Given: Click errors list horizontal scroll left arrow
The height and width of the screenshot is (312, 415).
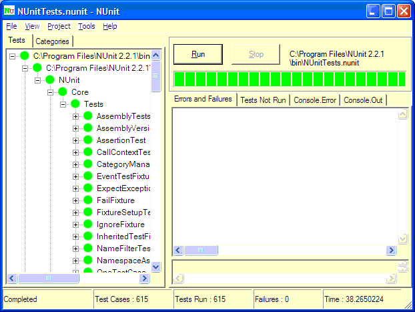Looking at the screenshot, I should tap(178, 250).
